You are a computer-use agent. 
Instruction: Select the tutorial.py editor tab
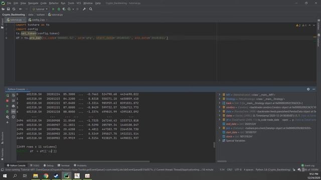click(16, 20)
